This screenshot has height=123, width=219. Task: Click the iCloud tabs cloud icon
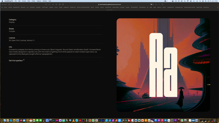pos(49,4)
